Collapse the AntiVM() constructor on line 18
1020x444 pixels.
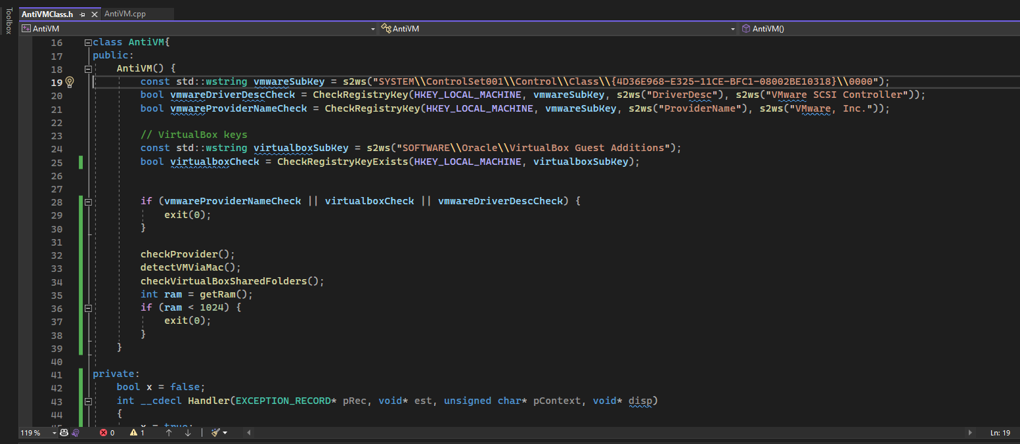[88, 68]
